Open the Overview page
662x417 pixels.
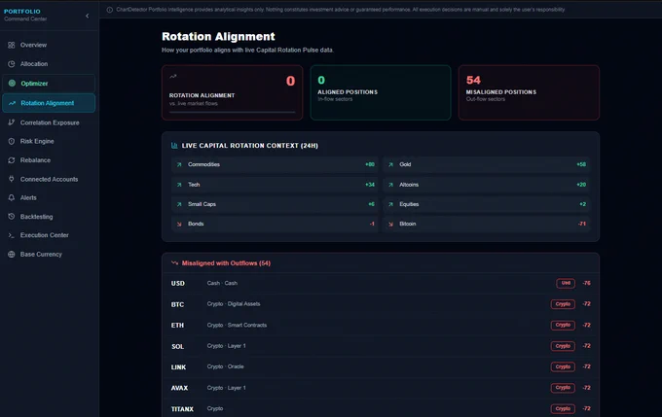(x=49, y=45)
